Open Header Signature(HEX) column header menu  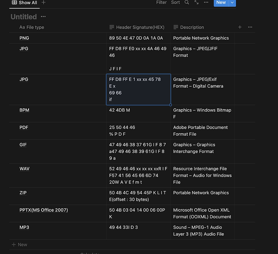137,27
